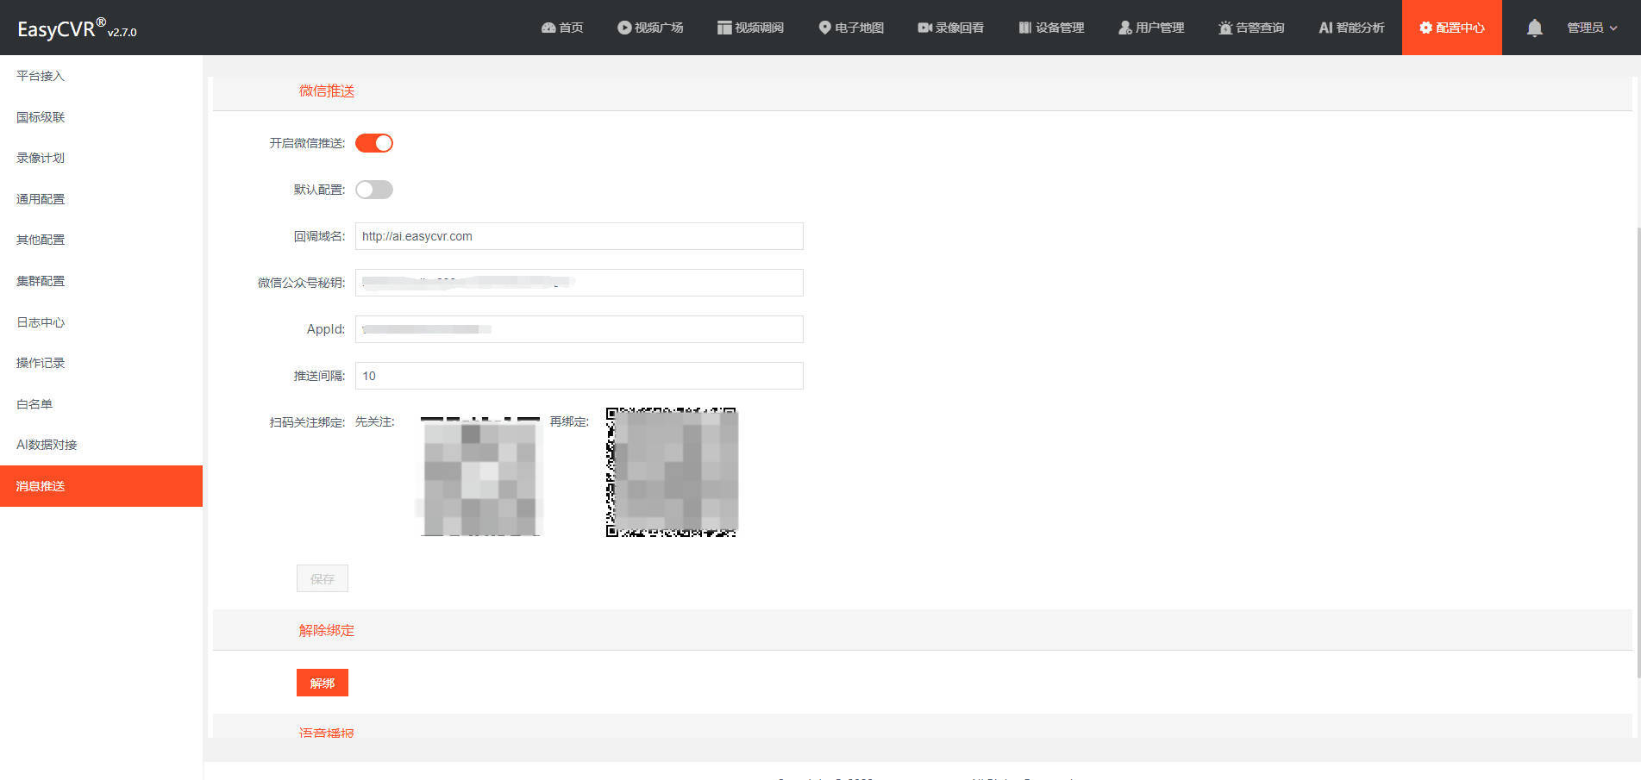Click the 回调域名 input field
Screen dimensions: 1641x780
tap(579, 236)
